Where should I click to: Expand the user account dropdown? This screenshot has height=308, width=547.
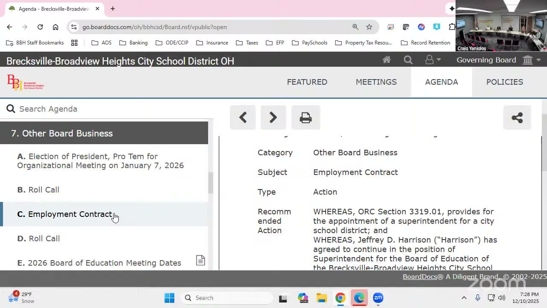(432, 60)
